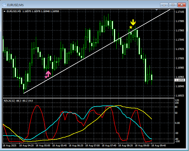
Task: Maximize the EURUSD,M5 chart window
Action: (x=173, y=5)
